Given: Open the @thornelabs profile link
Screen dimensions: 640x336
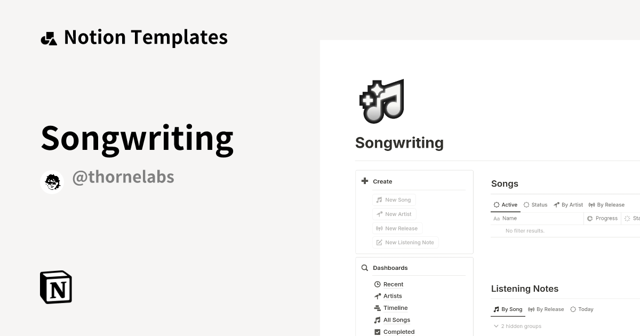Looking at the screenshot, I should (x=123, y=177).
